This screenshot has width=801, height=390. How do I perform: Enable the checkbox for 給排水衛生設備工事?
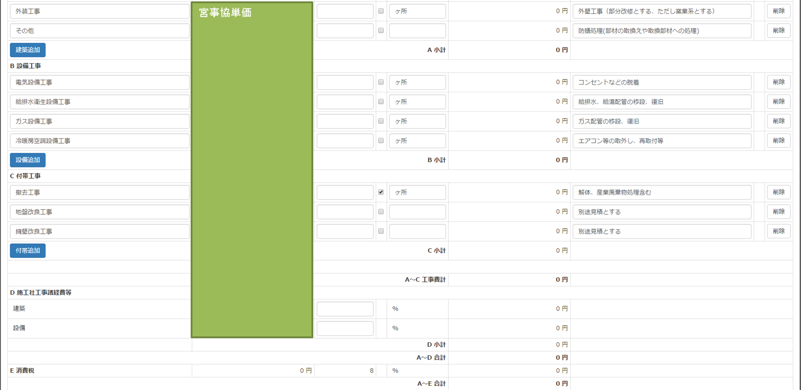pyautogui.click(x=381, y=102)
